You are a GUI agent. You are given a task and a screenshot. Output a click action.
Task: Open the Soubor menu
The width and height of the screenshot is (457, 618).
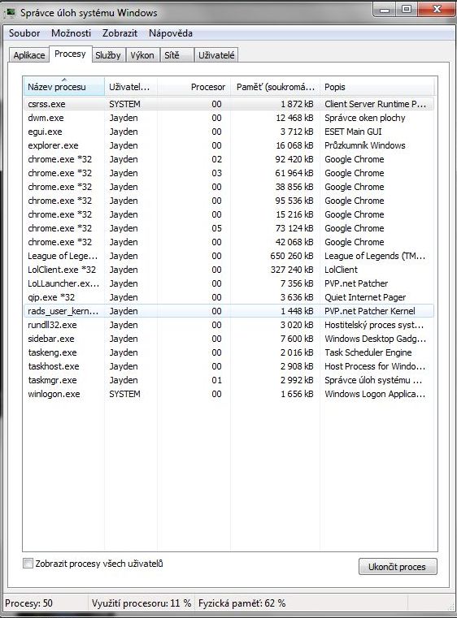[24, 33]
